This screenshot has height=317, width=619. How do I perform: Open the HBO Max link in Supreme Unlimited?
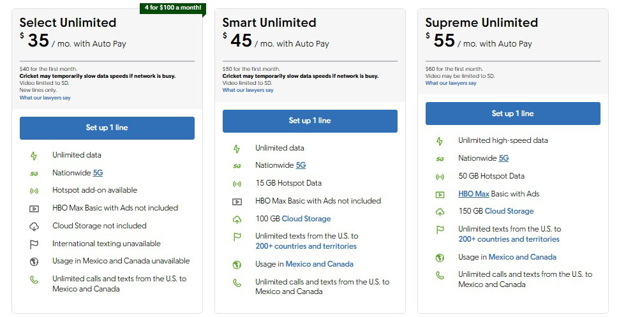474,194
